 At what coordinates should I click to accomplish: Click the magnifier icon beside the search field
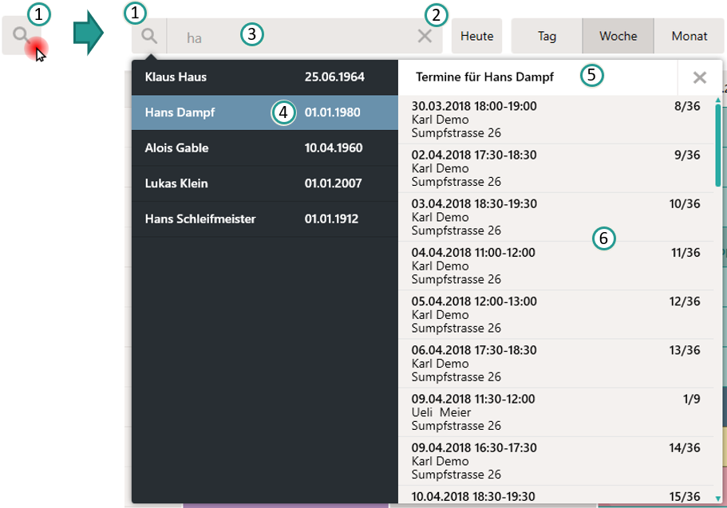click(x=149, y=36)
